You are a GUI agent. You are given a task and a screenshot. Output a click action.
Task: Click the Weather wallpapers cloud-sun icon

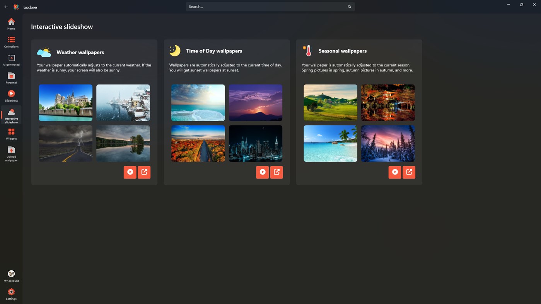click(x=44, y=52)
